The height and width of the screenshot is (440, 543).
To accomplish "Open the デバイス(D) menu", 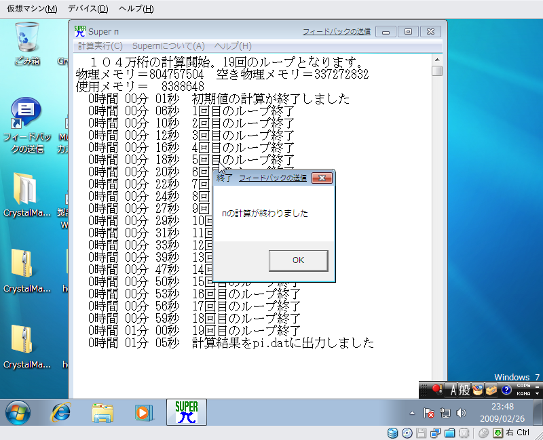I will pos(88,9).
